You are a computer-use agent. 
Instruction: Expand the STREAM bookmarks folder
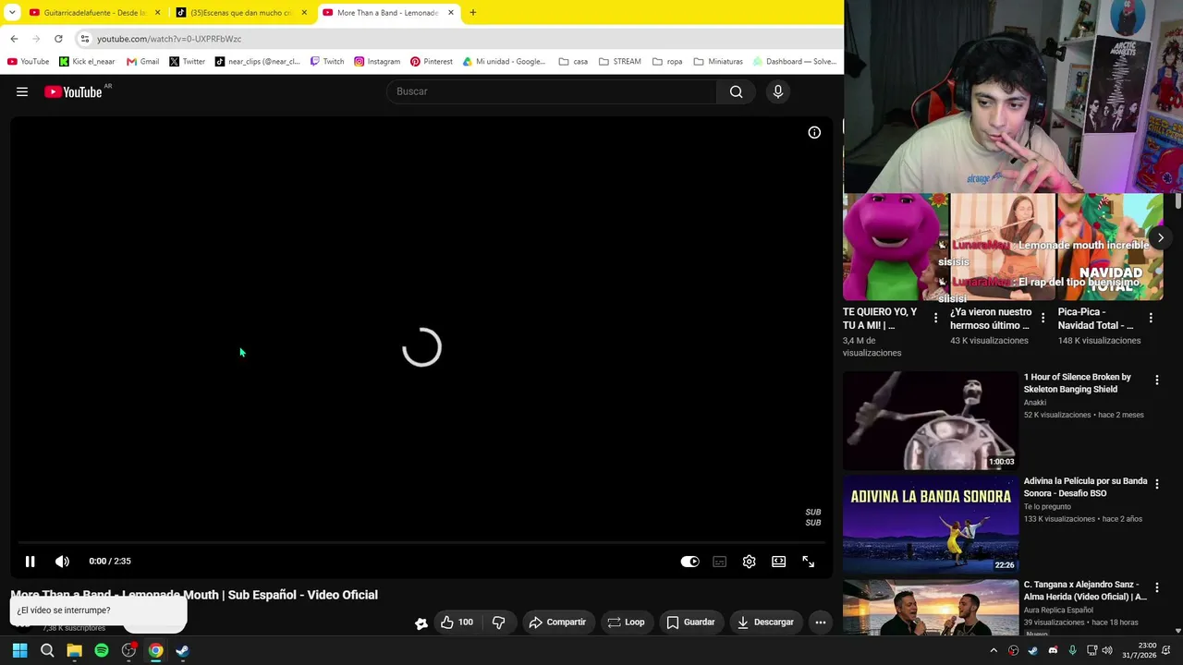(619, 62)
